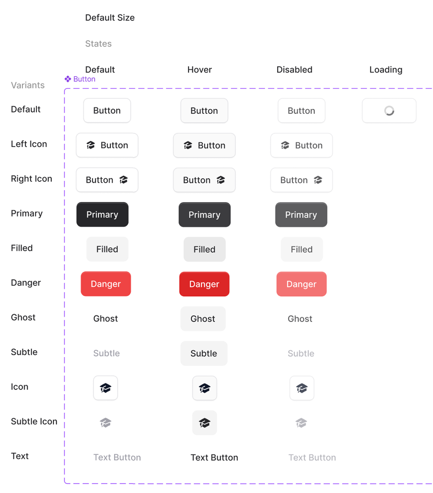Click the default-state graduation cap icon button

point(105,388)
